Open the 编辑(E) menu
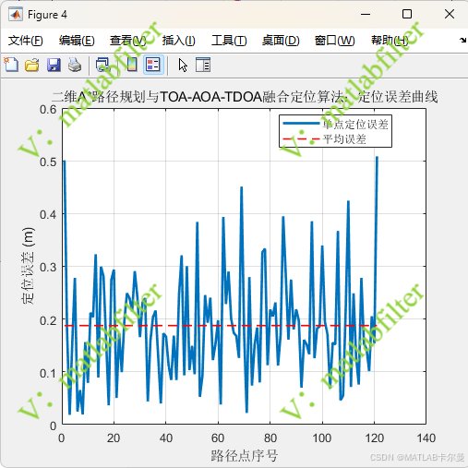This screenshot has width=468, height=468. point(77,41)
